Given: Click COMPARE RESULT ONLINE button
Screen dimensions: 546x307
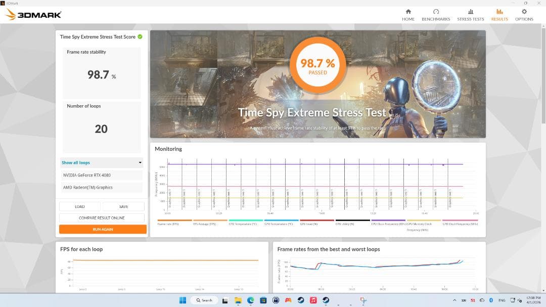Looking at the screenshot, I should tap(102, 218).
